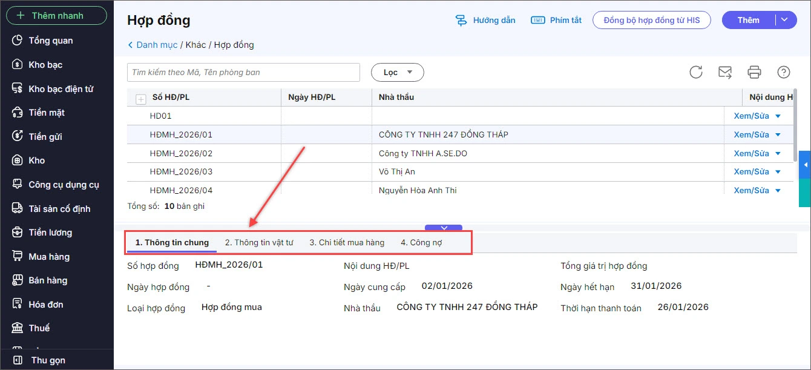Viewport: 811px width, 370px height.
Task: Collapse the detail panel with chevron handle
Action: 444,228
